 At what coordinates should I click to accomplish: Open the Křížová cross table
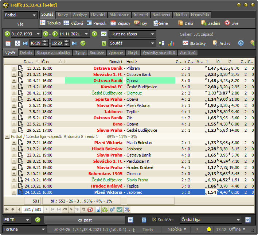pyautogui.click(x=73, y=23)
